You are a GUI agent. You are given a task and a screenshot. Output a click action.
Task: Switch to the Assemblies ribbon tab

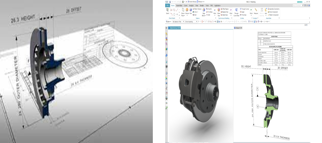(180, 5)
